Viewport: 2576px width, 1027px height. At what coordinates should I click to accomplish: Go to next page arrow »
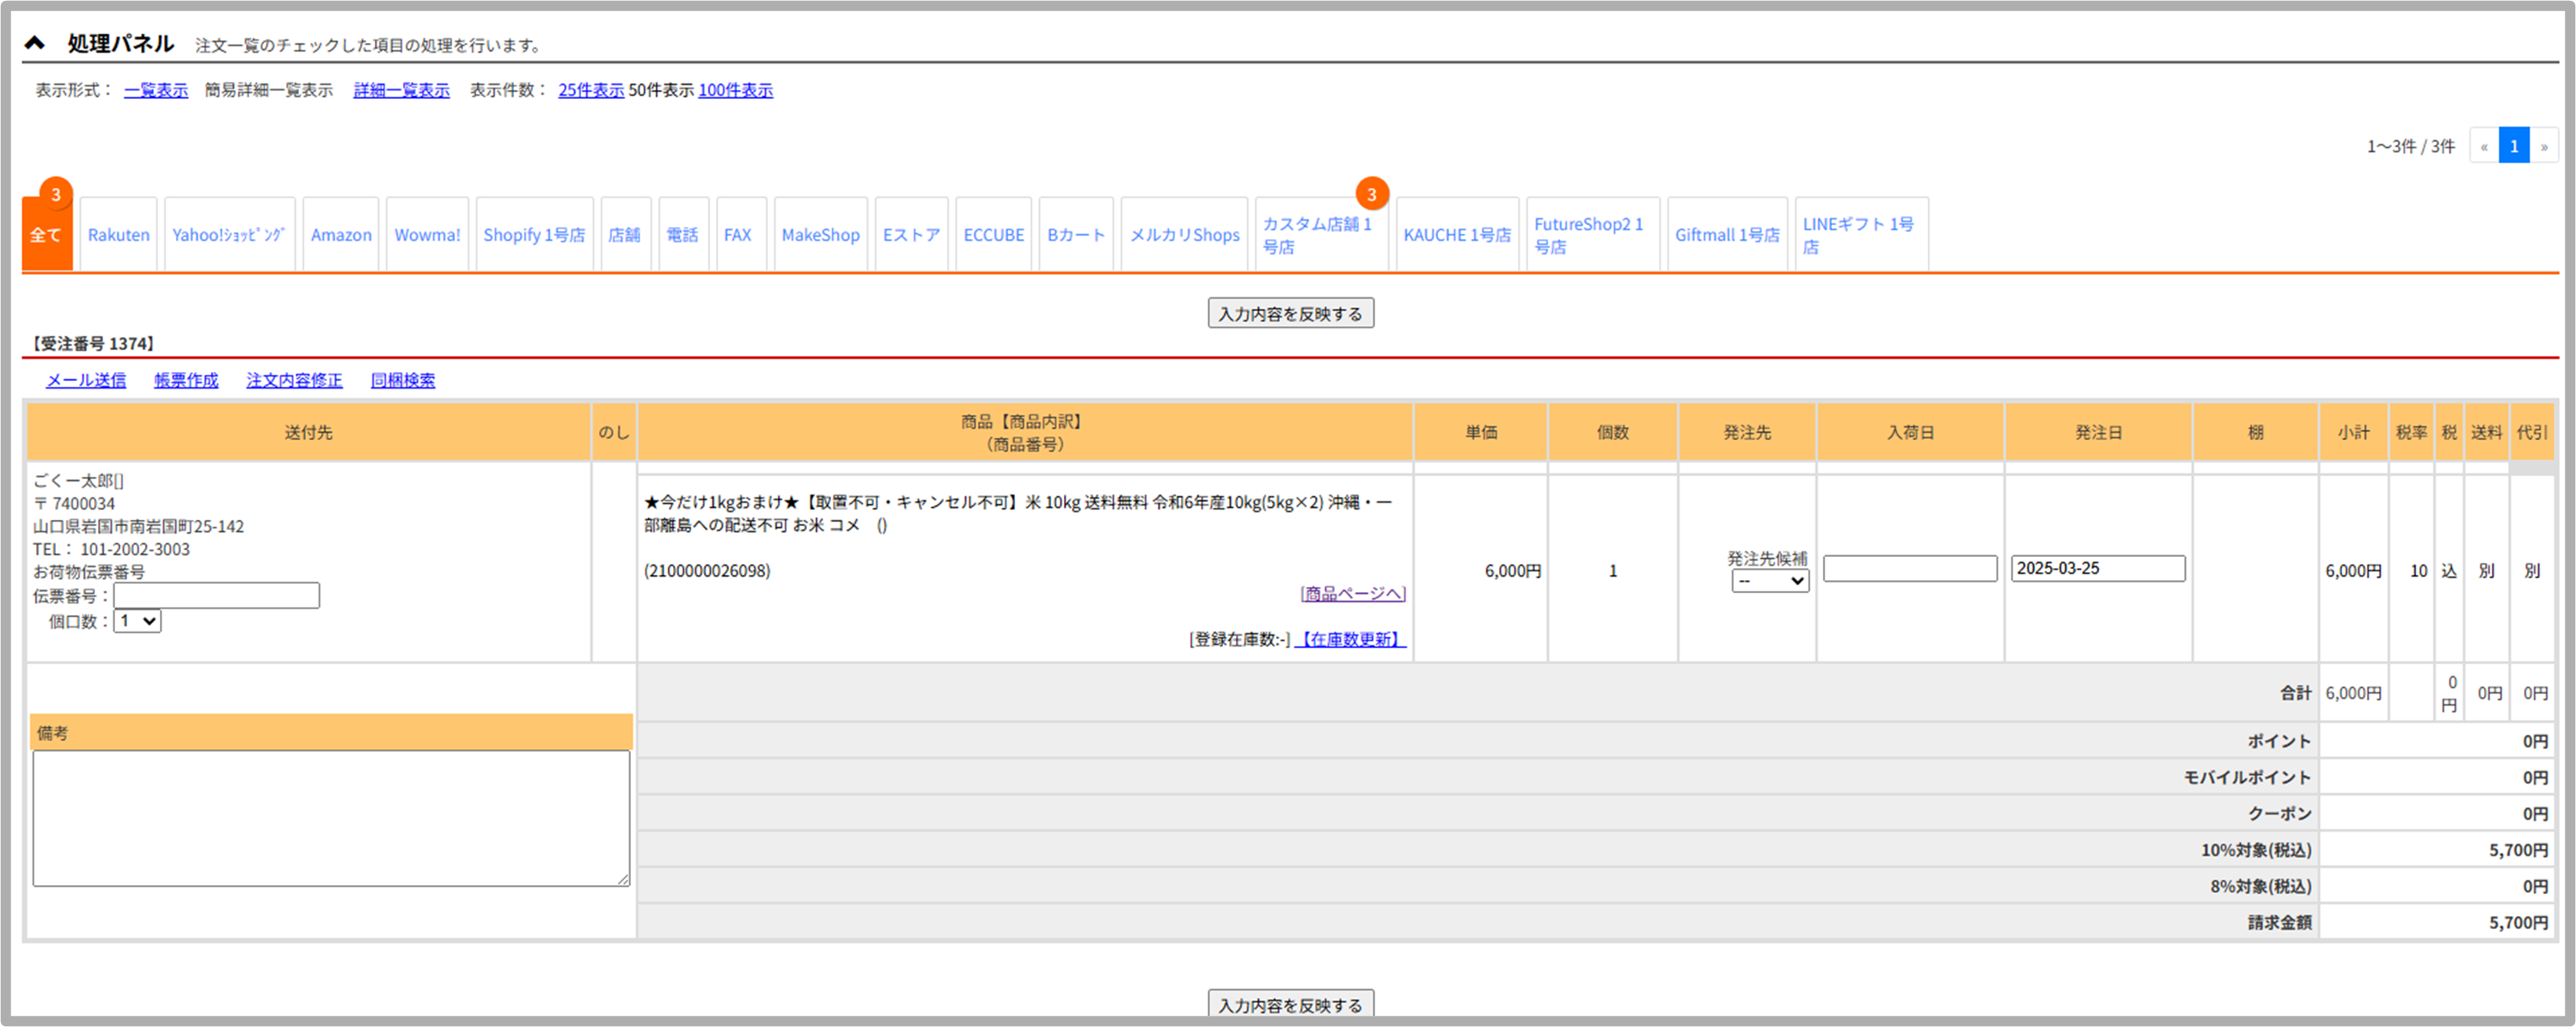pos(2544,146)
